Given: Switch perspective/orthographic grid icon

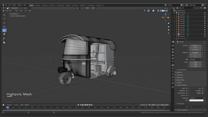Looking at the screenshot, I should coord(168,33).
